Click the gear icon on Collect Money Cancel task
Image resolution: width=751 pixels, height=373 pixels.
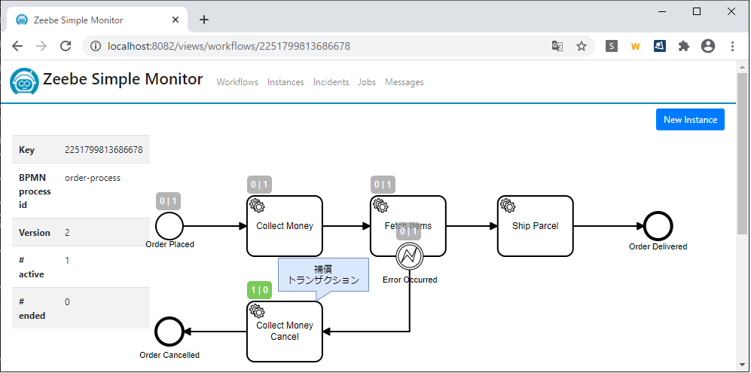[258, 310]
